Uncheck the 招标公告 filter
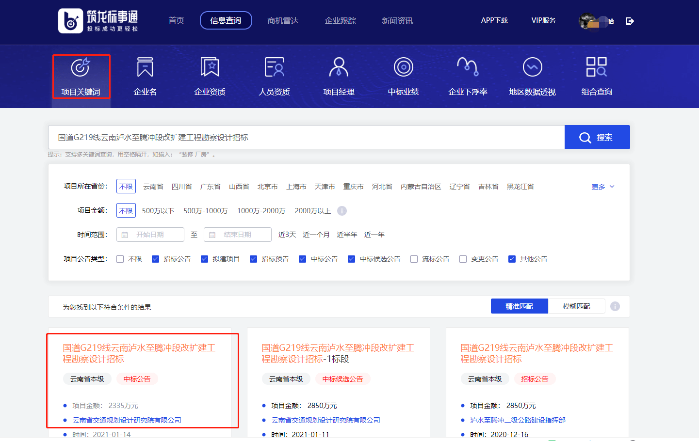The width and height of the screenshot is (699, 441). pos(155,259)
